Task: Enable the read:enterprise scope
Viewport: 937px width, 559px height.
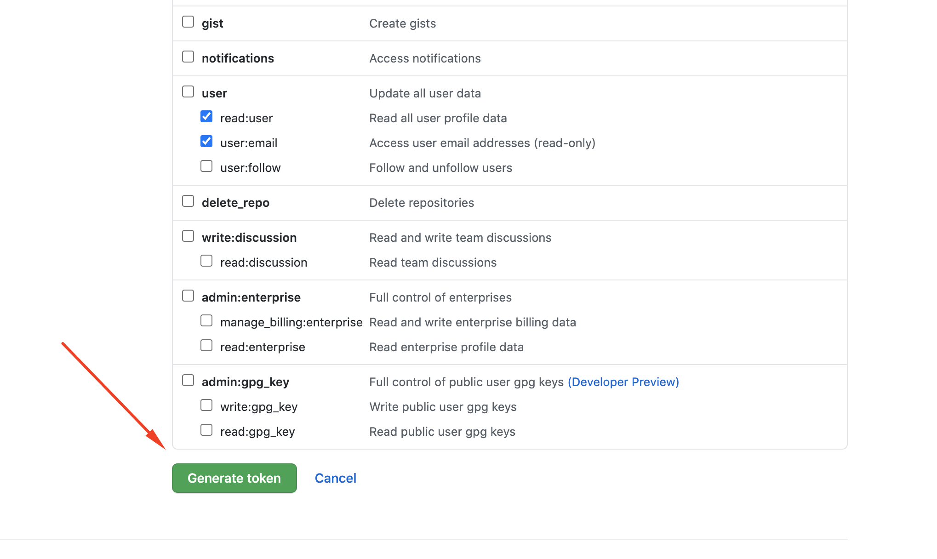Action: (206, 345)
